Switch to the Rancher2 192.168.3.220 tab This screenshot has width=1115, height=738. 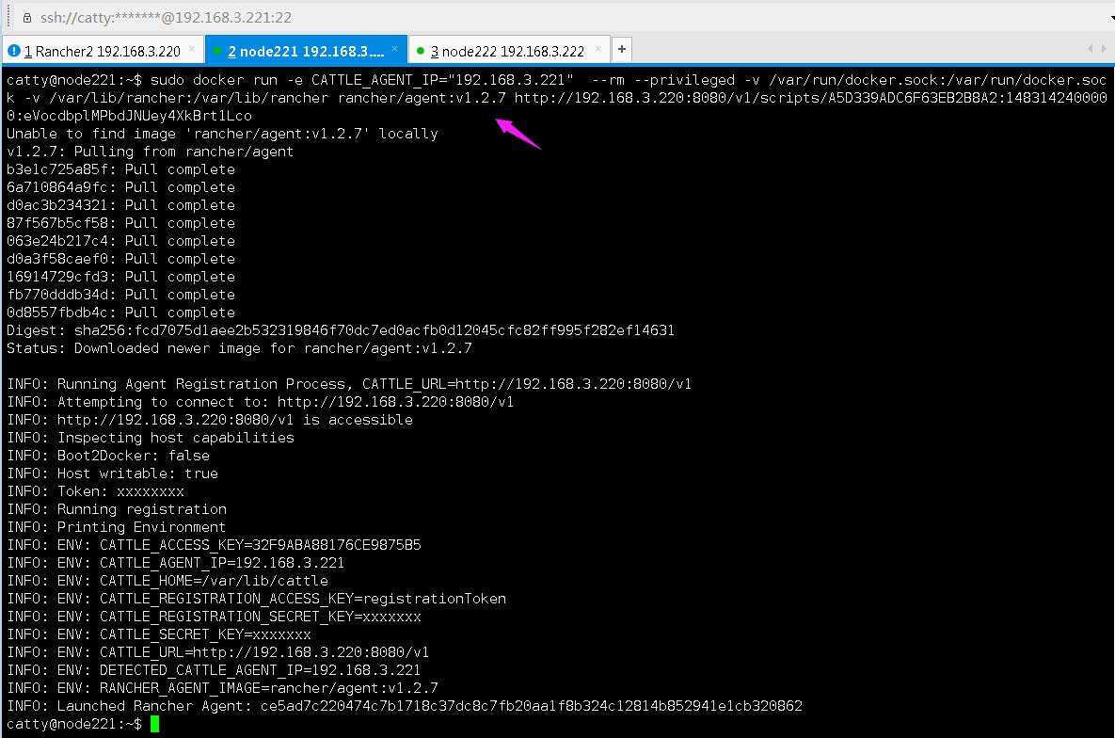[102, 51]
